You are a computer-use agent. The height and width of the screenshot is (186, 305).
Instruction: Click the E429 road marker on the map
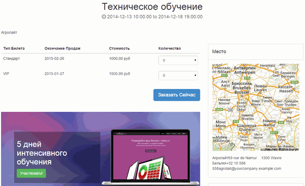[220, 109]
